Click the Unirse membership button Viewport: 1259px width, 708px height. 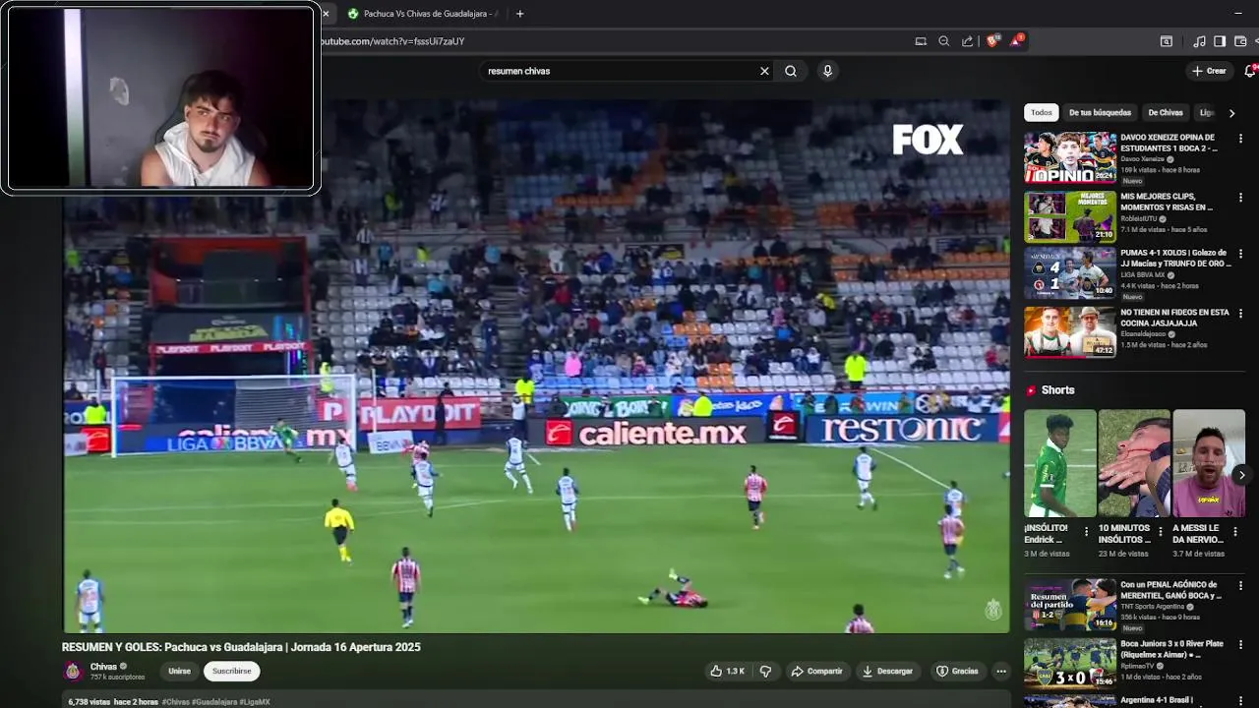pos(179,672)
